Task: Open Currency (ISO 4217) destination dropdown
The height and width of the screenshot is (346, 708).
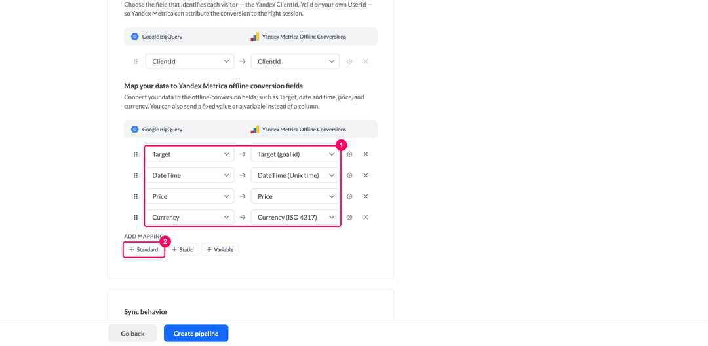Action: [x=295, y=217]
